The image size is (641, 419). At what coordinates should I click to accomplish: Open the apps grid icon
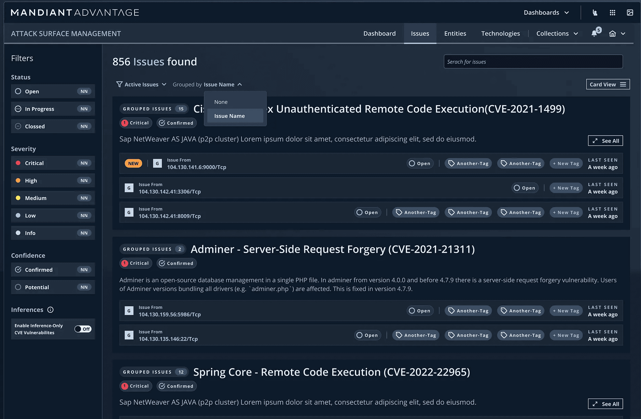(x=612, y=13)
